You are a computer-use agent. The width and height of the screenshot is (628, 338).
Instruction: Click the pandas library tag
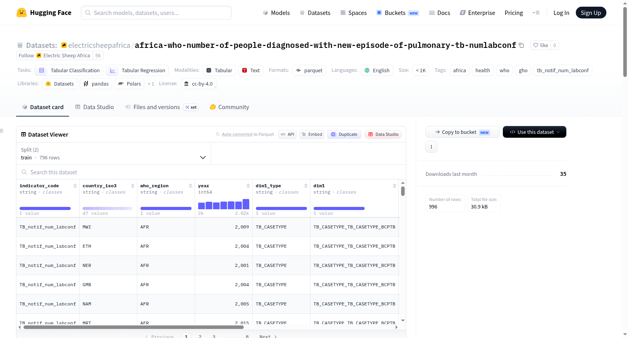96,84
